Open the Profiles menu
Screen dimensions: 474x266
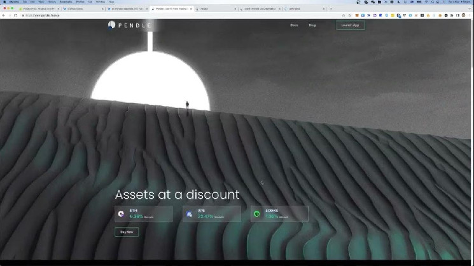[x=80, y=2]
